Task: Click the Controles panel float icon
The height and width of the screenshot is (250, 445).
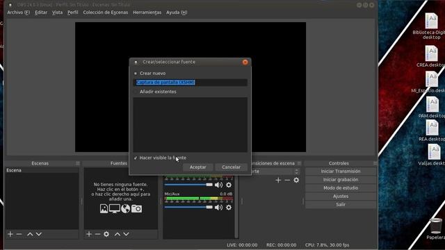Action: (375, 163)
